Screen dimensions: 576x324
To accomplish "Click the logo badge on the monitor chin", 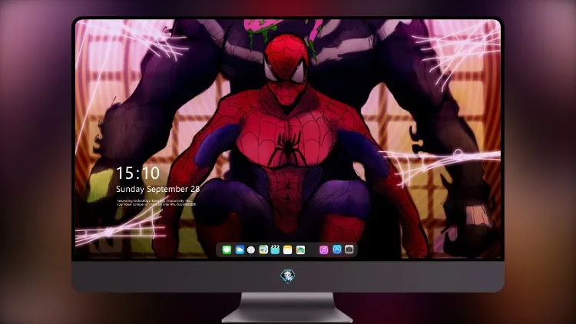I will (x=288, y=276).
